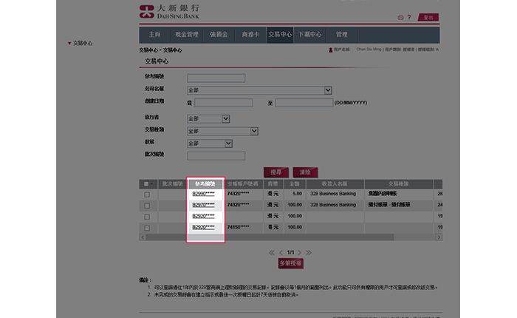Open the 強積金 navigation tab

point(219,35)
